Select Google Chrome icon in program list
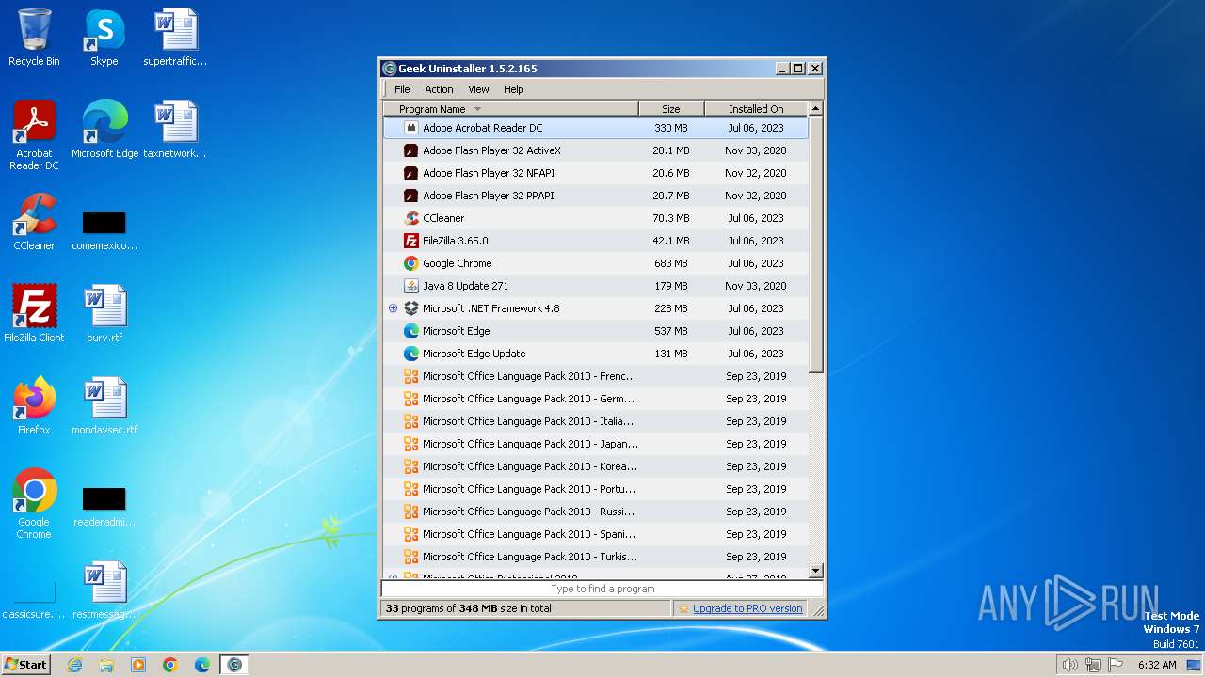Viewport: 1205px width, 677px height. pyautogui.click(x=410, y=263)
